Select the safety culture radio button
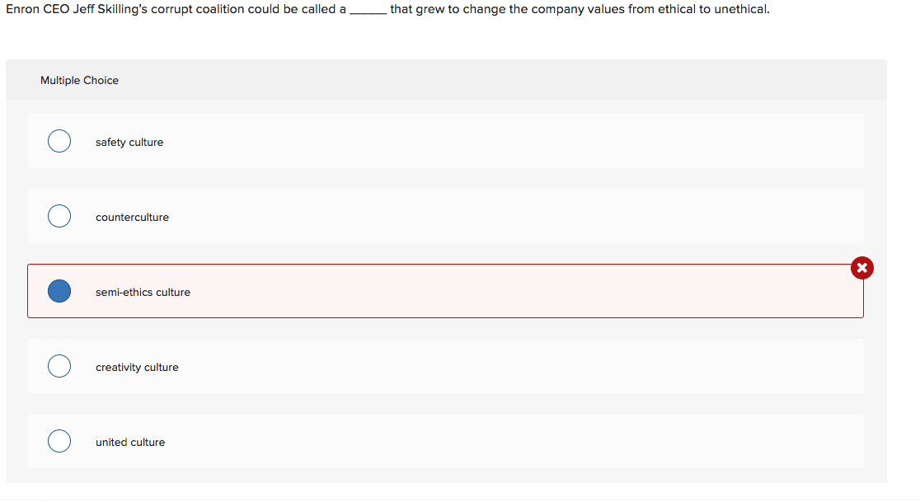Image resolution: width=920 pixels, height=502 pixels. click(x=59, y=141)
